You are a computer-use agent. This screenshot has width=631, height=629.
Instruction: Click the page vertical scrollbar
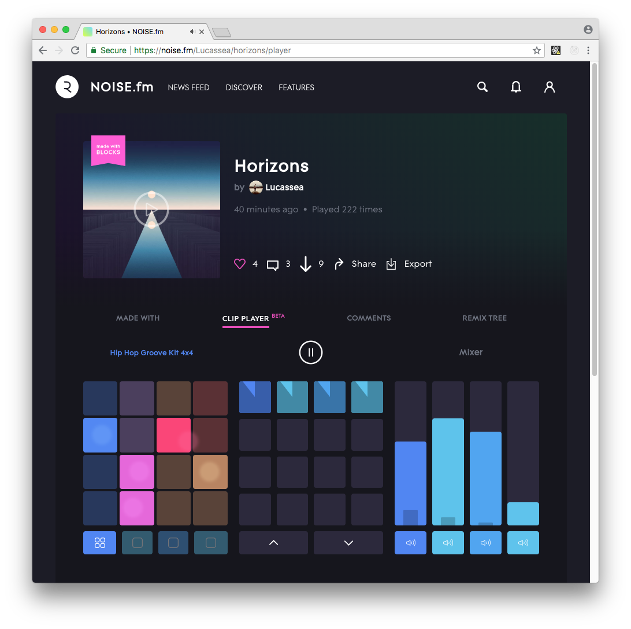click(x=595, y=220)
